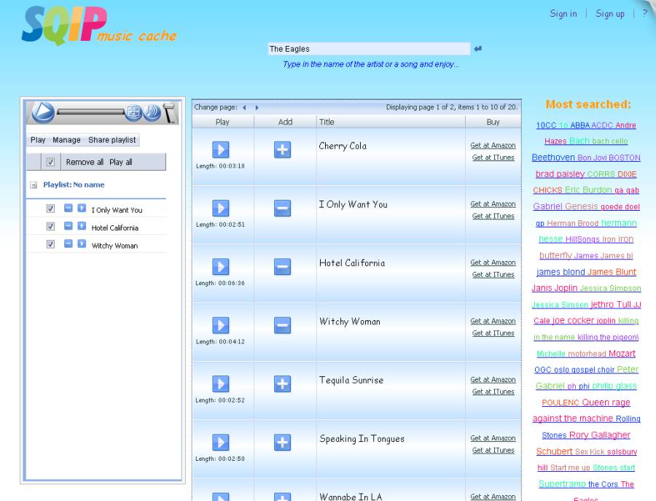Play Speaking In Tongues track
656x501 pixels.
point(220,442)
